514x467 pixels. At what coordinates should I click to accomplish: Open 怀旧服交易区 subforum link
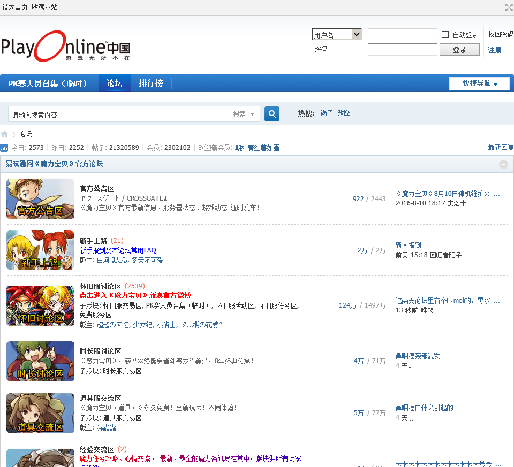pyautogui.click(x=123, y=305)
